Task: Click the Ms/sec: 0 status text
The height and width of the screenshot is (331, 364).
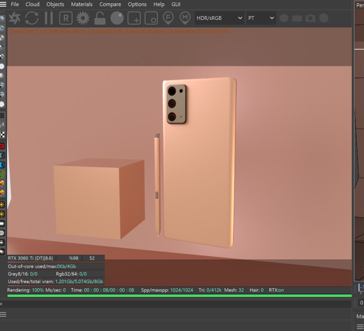Action: click(x=56, y=290)
